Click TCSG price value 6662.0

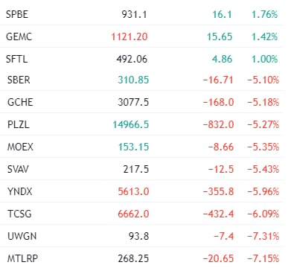click(133, 214)
